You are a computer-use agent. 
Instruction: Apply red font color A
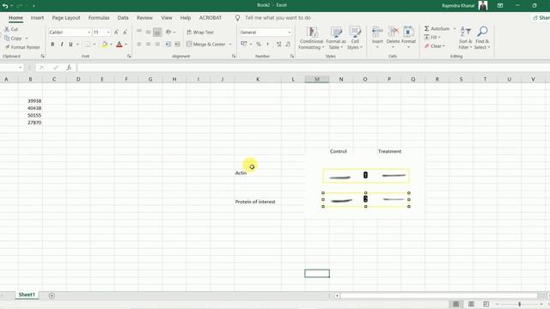pos(119,45)
